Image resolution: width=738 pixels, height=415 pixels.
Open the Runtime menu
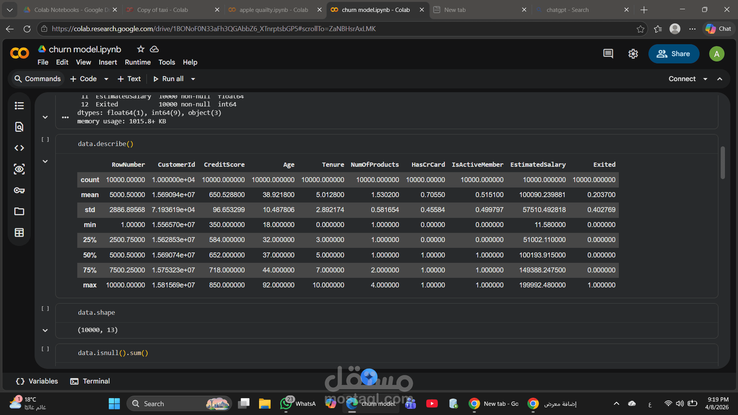(138, 62)
